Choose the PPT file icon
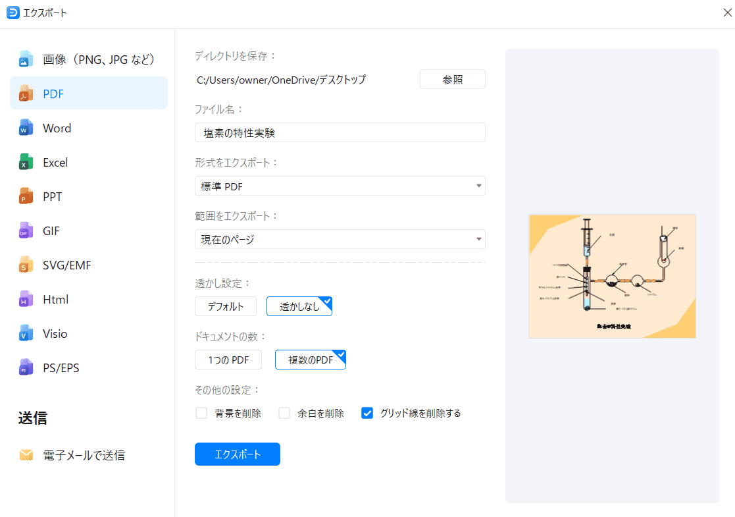735x517 pixels. coord(26,197)
